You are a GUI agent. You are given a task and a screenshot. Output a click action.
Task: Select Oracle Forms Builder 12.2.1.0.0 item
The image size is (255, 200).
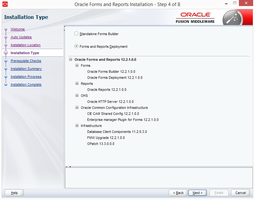click(111, 72)
